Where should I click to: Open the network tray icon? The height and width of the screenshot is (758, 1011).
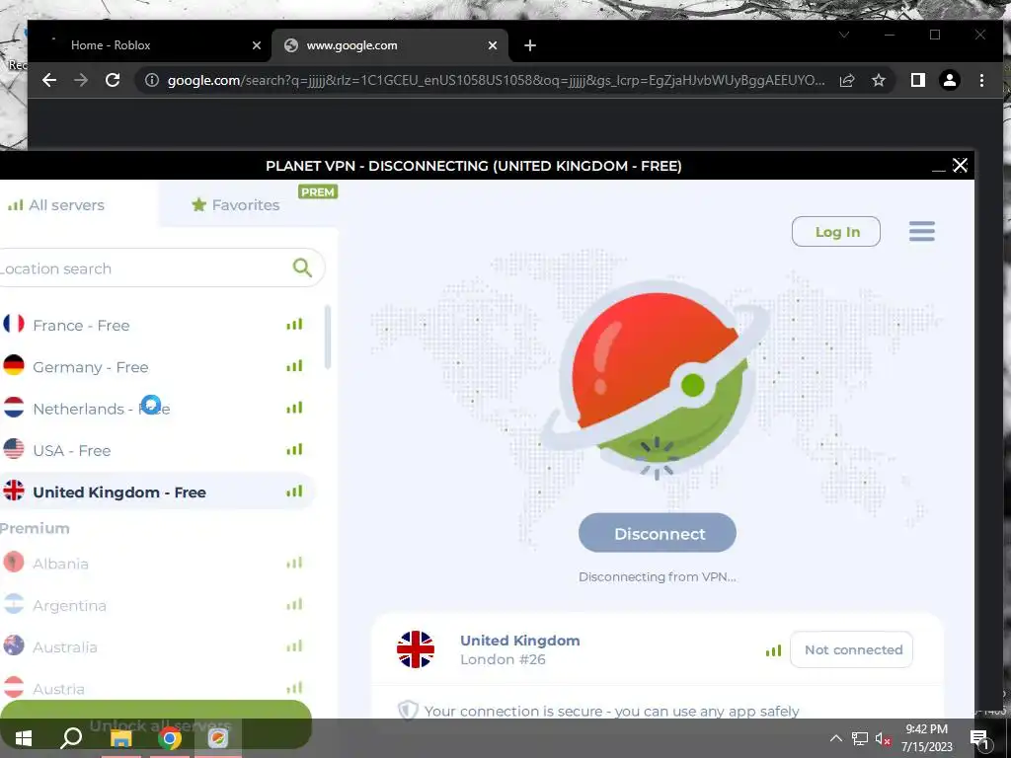pos(860,738)
